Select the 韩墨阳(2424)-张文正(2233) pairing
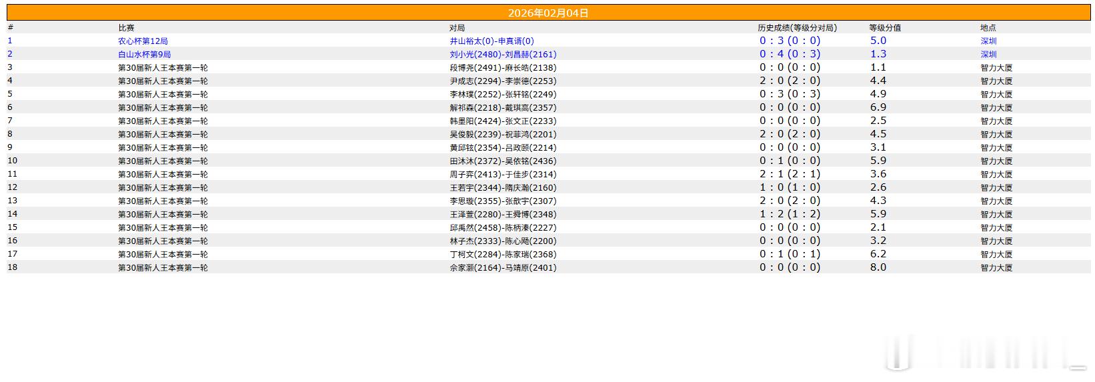 tap(503, 121)
